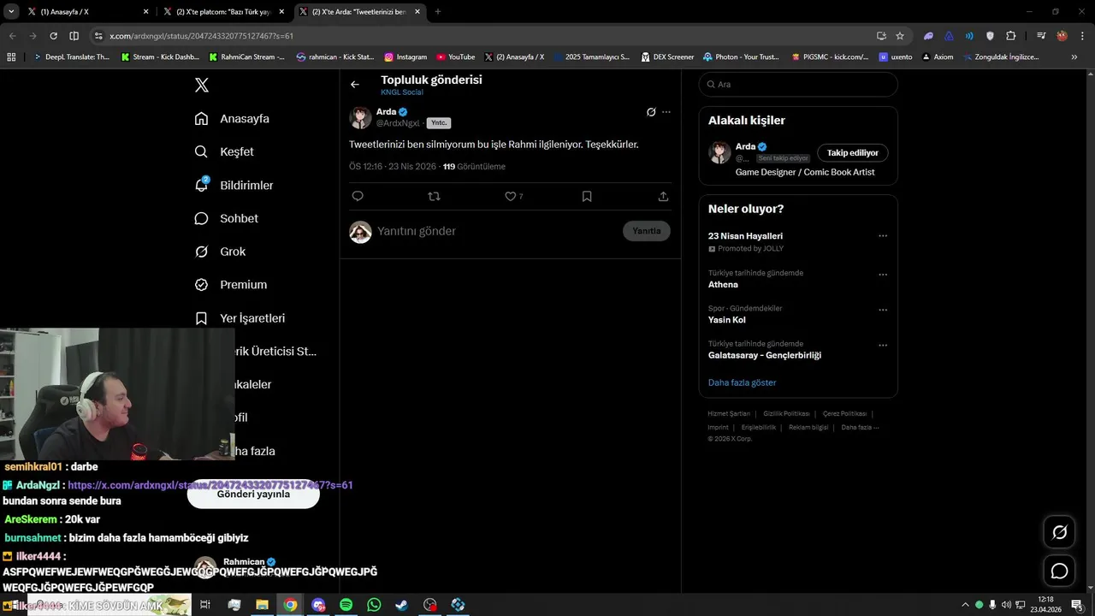Open WhatsApp from the taskbar
Image resolution: width=1095 pixels, height=616 pixels.
pos(374,605)
